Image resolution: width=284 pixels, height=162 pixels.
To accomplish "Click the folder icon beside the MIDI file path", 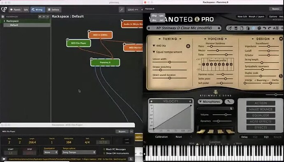I will pos(4,159).
